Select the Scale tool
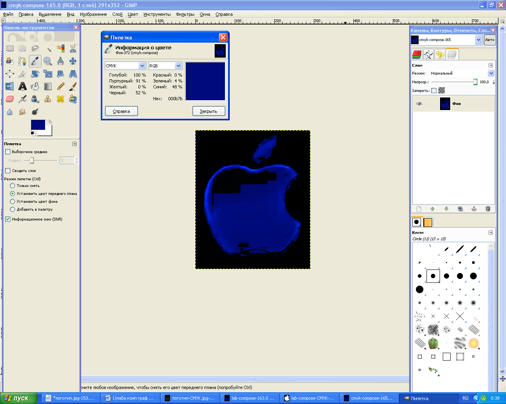The width and height of the screenshot is (506, 404). pyautogui.click(x=48, y=74)
